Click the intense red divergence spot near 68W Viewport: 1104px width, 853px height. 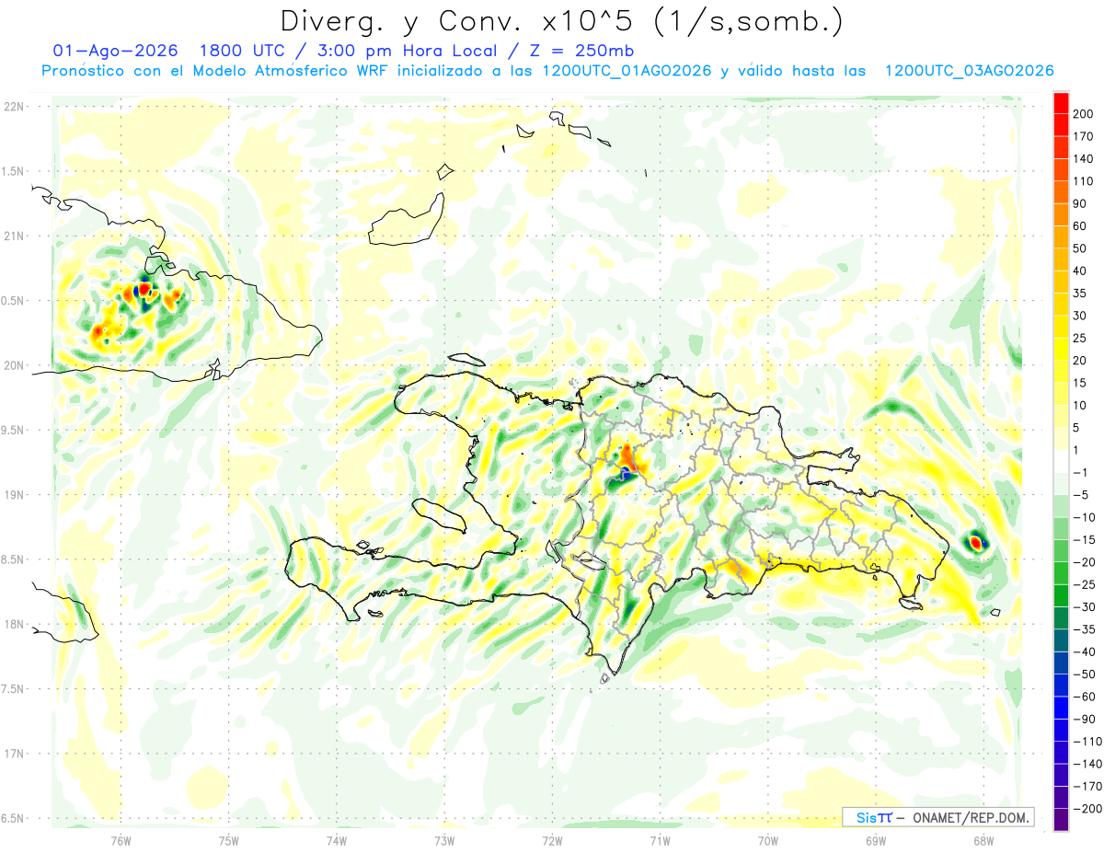click(976, 542)
